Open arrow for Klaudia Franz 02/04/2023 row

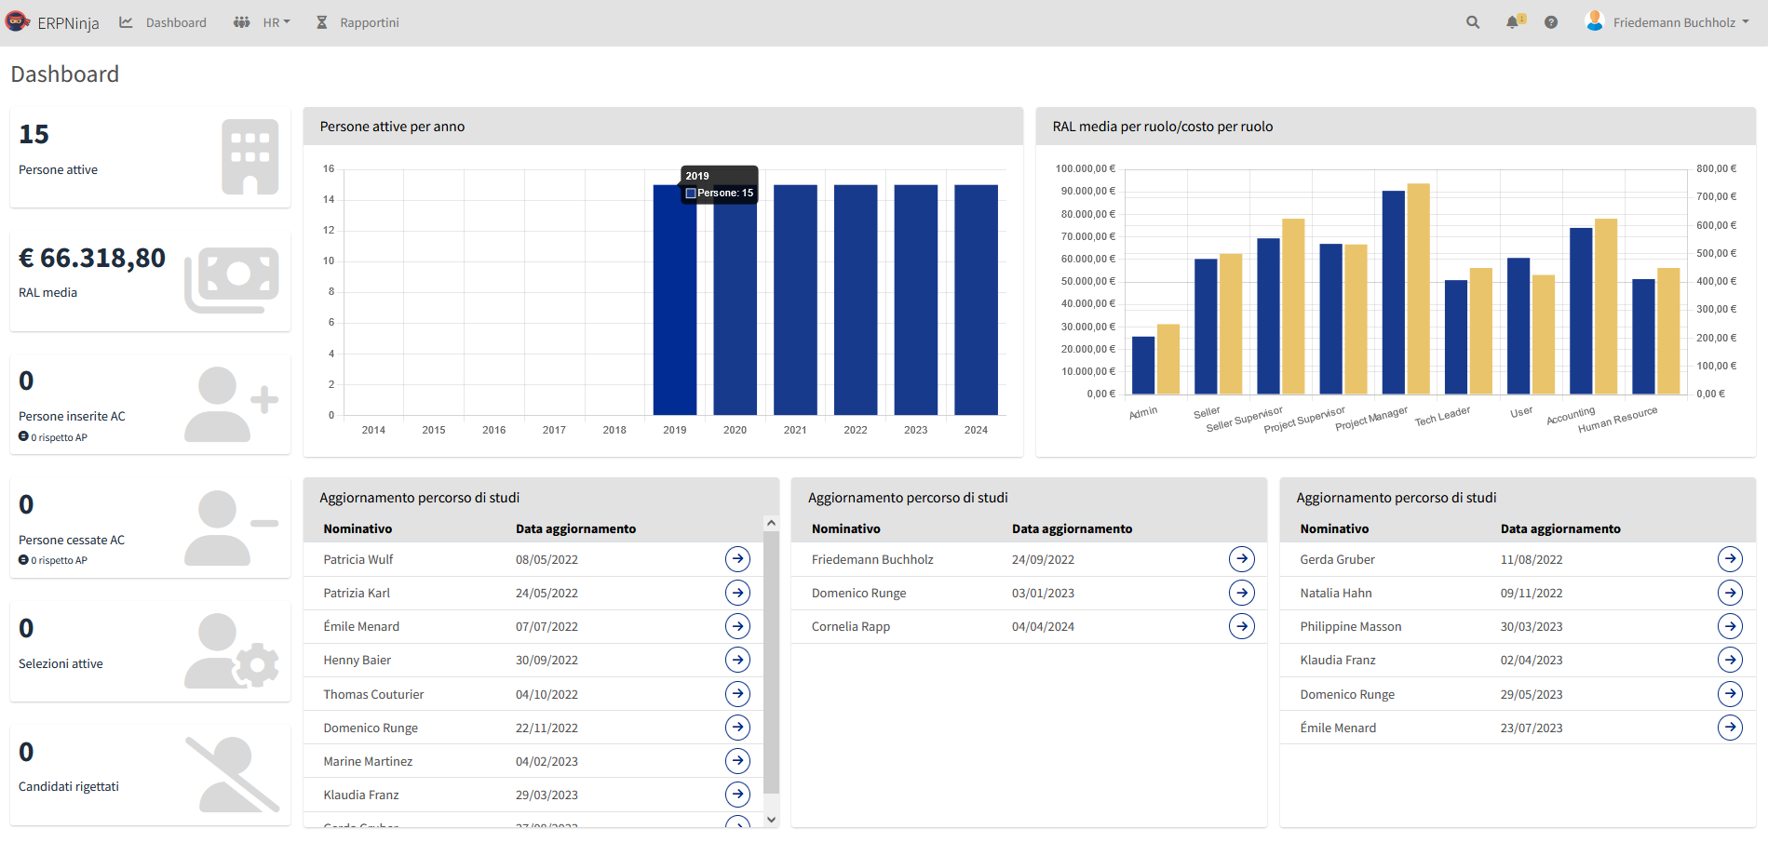pos(1730,660)
